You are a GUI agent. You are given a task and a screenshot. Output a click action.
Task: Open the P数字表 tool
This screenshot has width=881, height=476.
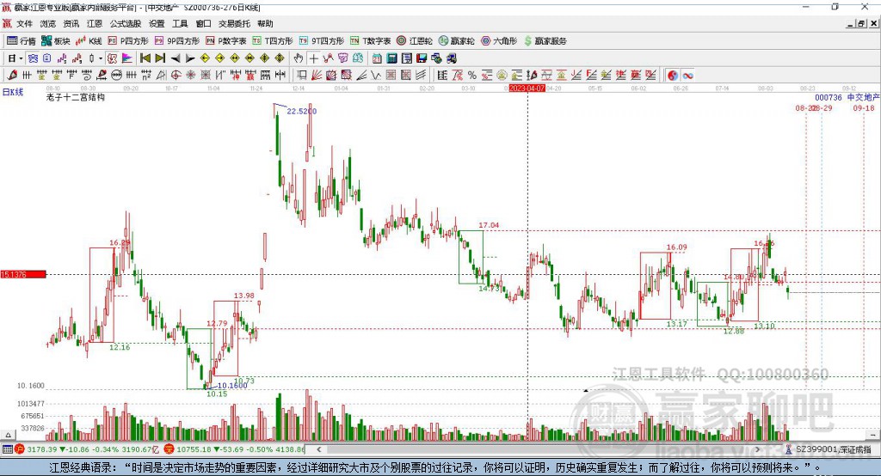click(226, 41)
